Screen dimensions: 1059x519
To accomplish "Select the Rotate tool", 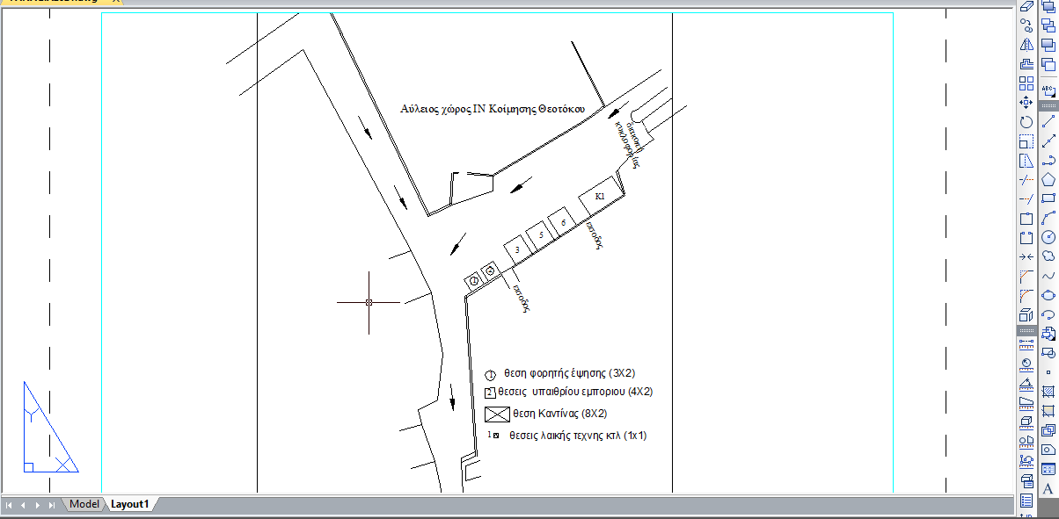I will (1026, 122).
